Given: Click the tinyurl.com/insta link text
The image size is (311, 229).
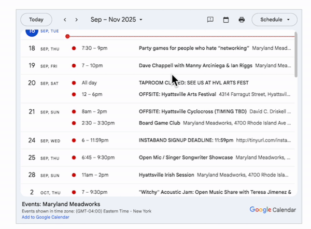Looking at the screenshot, I should click(263, 140).
